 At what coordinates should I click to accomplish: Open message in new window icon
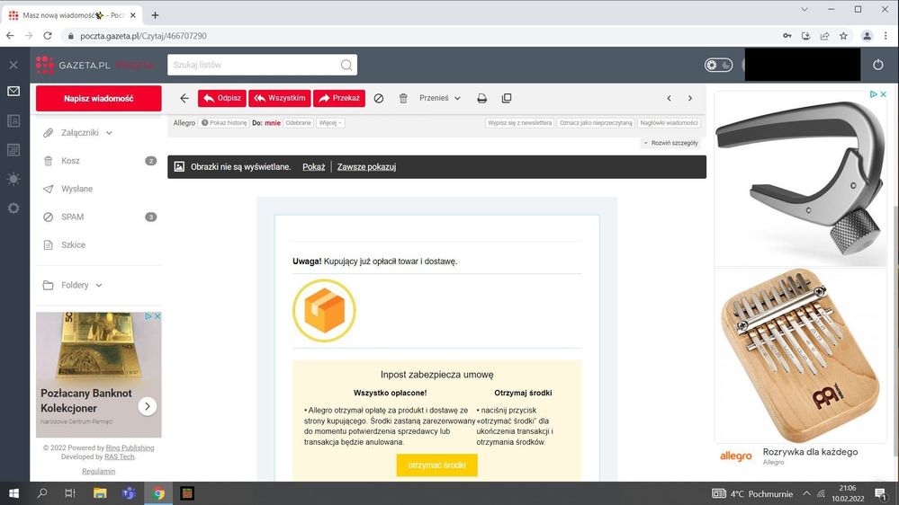tap(506, 98)
